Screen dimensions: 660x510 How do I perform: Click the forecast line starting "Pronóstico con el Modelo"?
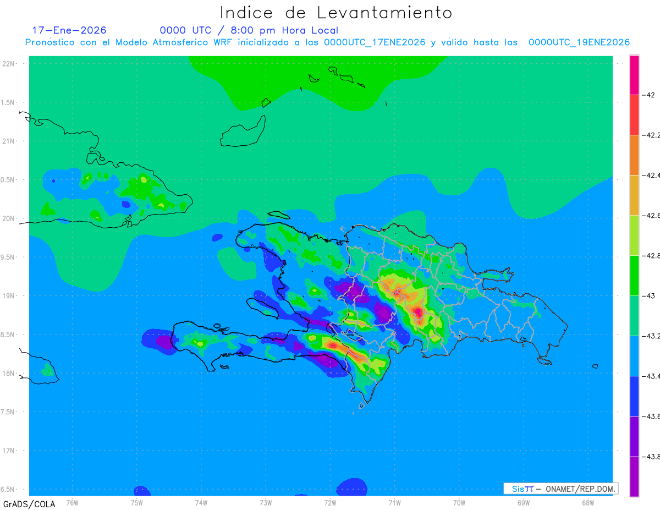tap(327, 42)
